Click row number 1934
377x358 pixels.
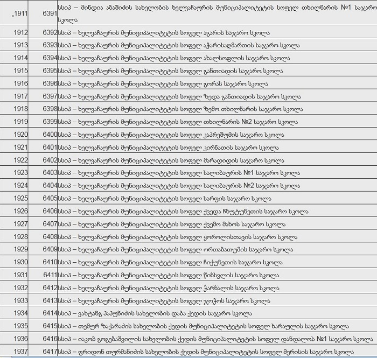(x=20, y=313)
